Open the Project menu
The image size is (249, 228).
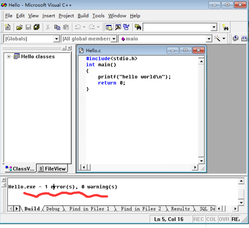point(66,16)
